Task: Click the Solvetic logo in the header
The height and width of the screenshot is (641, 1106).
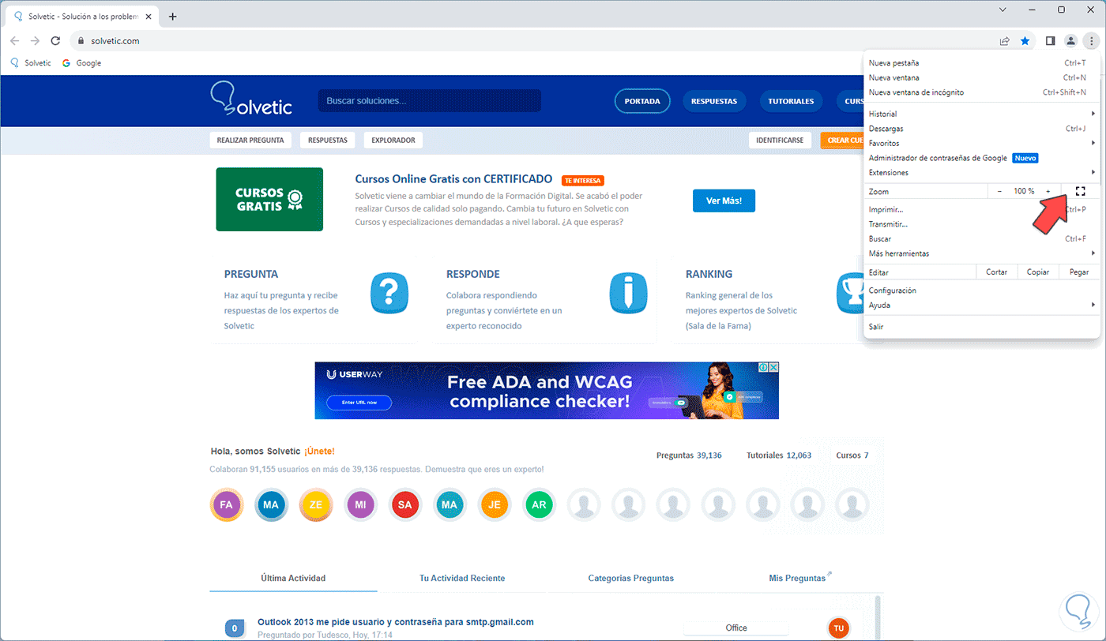Action: point(251,99)
